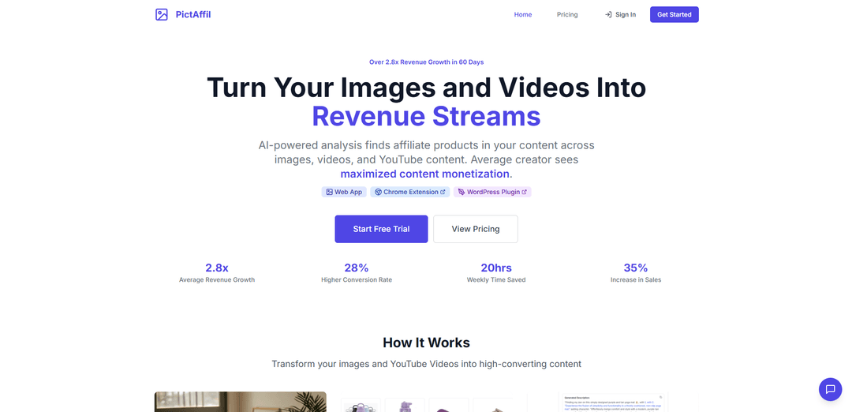This screenshot has width=852, height=412.
Task: Click the PictAffil image logo icon
Action: coord(162,14)
